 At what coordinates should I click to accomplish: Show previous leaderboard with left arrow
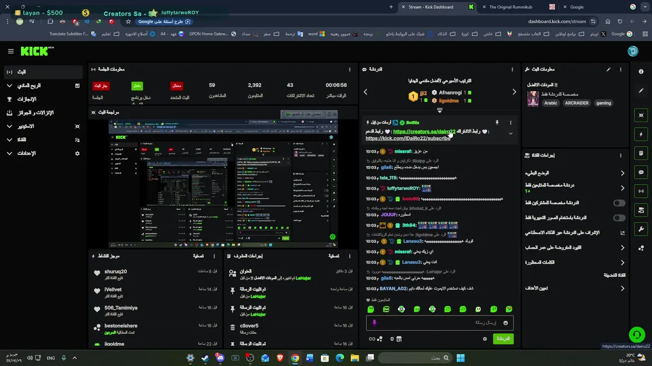coord(365,92)
